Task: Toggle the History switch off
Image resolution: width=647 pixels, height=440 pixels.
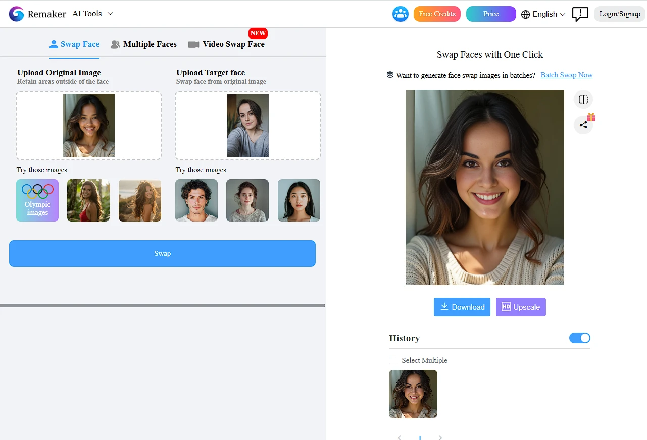Action: pyautogui.click(x=580, y=338)
